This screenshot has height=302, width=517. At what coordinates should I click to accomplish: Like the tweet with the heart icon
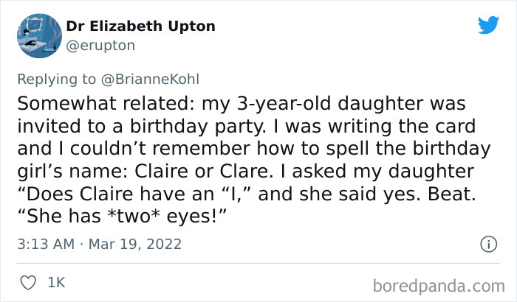(28, 283)
